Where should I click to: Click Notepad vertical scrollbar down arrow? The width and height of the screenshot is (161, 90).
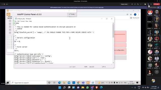[x=113, y=63]
